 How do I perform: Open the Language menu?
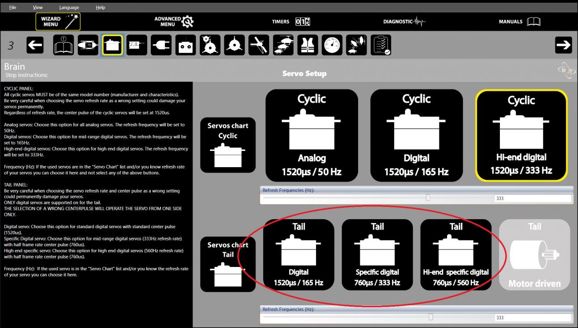pyautogui.click(x=69, y=7)
